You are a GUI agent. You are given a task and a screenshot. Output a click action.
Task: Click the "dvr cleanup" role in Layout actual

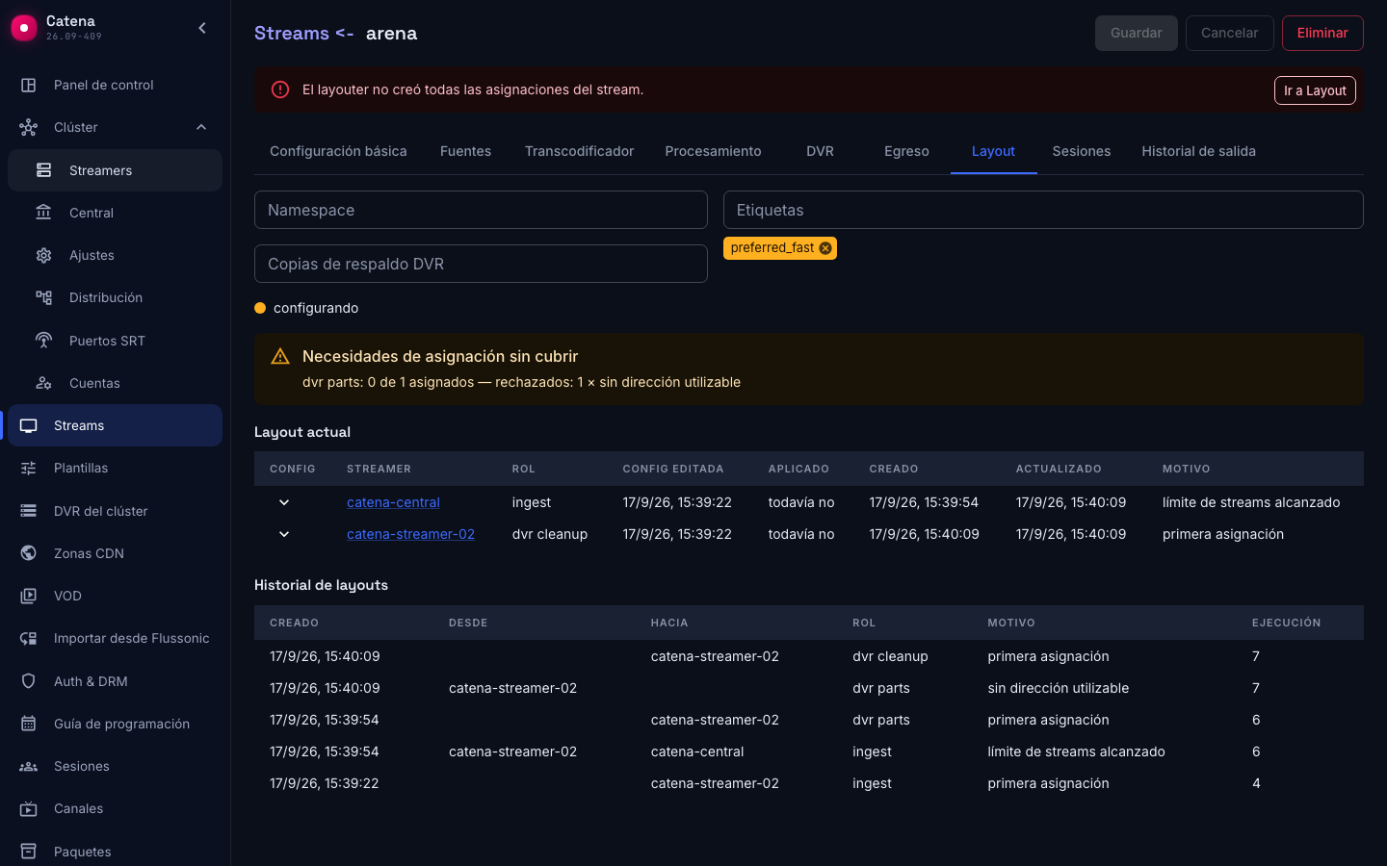coord(549,534)
